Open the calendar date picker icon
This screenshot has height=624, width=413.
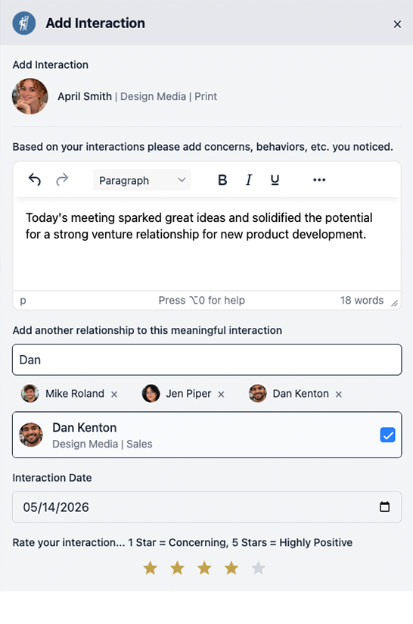tap(384, 507)
